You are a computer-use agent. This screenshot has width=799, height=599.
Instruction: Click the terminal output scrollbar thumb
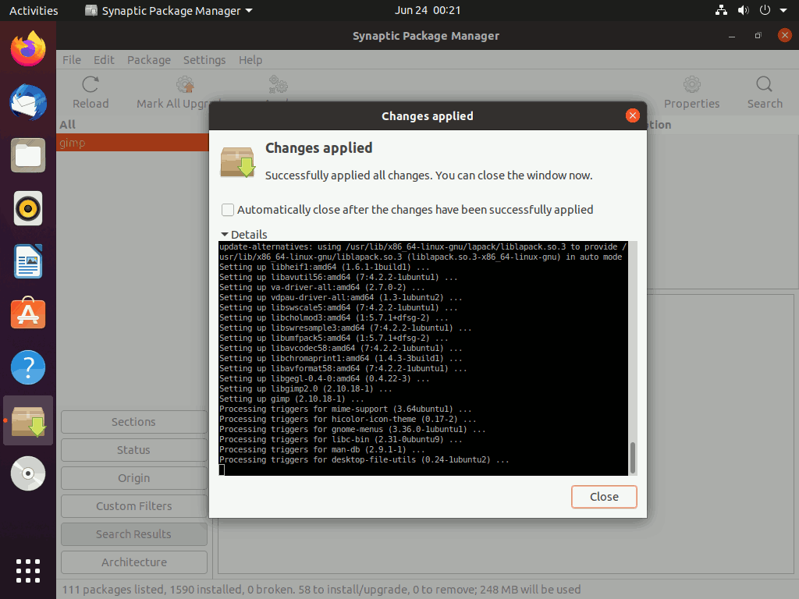[x=633, y=457]
